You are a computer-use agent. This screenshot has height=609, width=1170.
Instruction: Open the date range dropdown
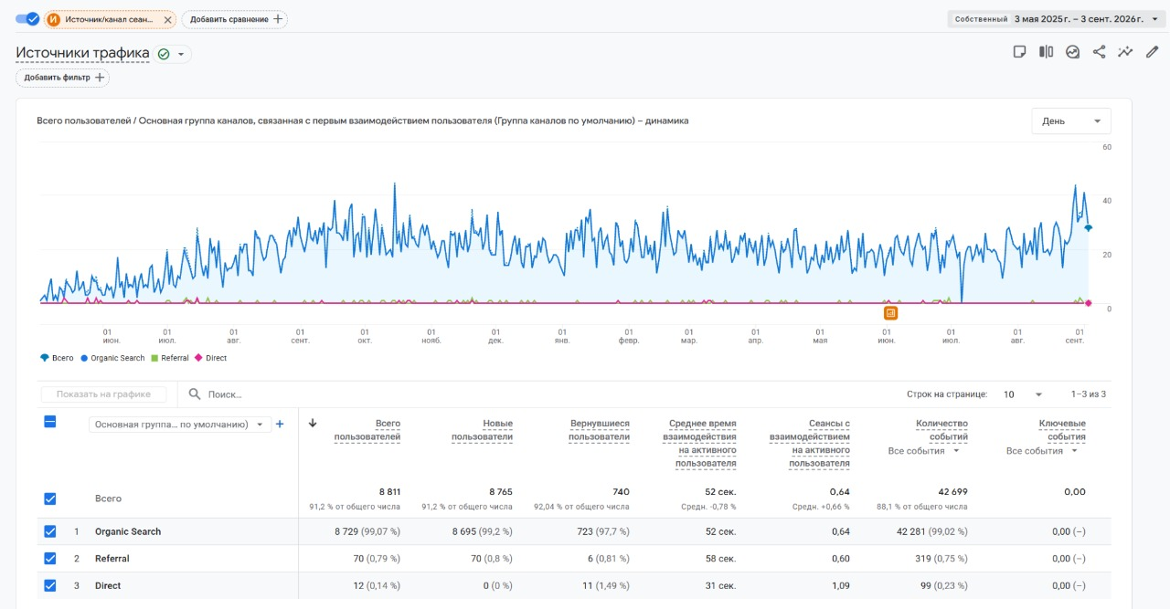tap(1057, 19)
